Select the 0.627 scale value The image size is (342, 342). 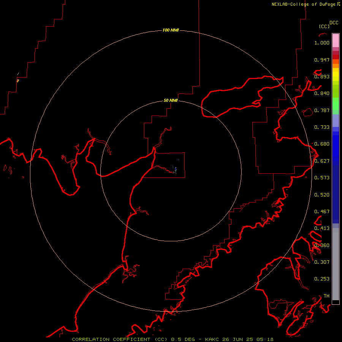pyautogui.click(x=322, y=161)
